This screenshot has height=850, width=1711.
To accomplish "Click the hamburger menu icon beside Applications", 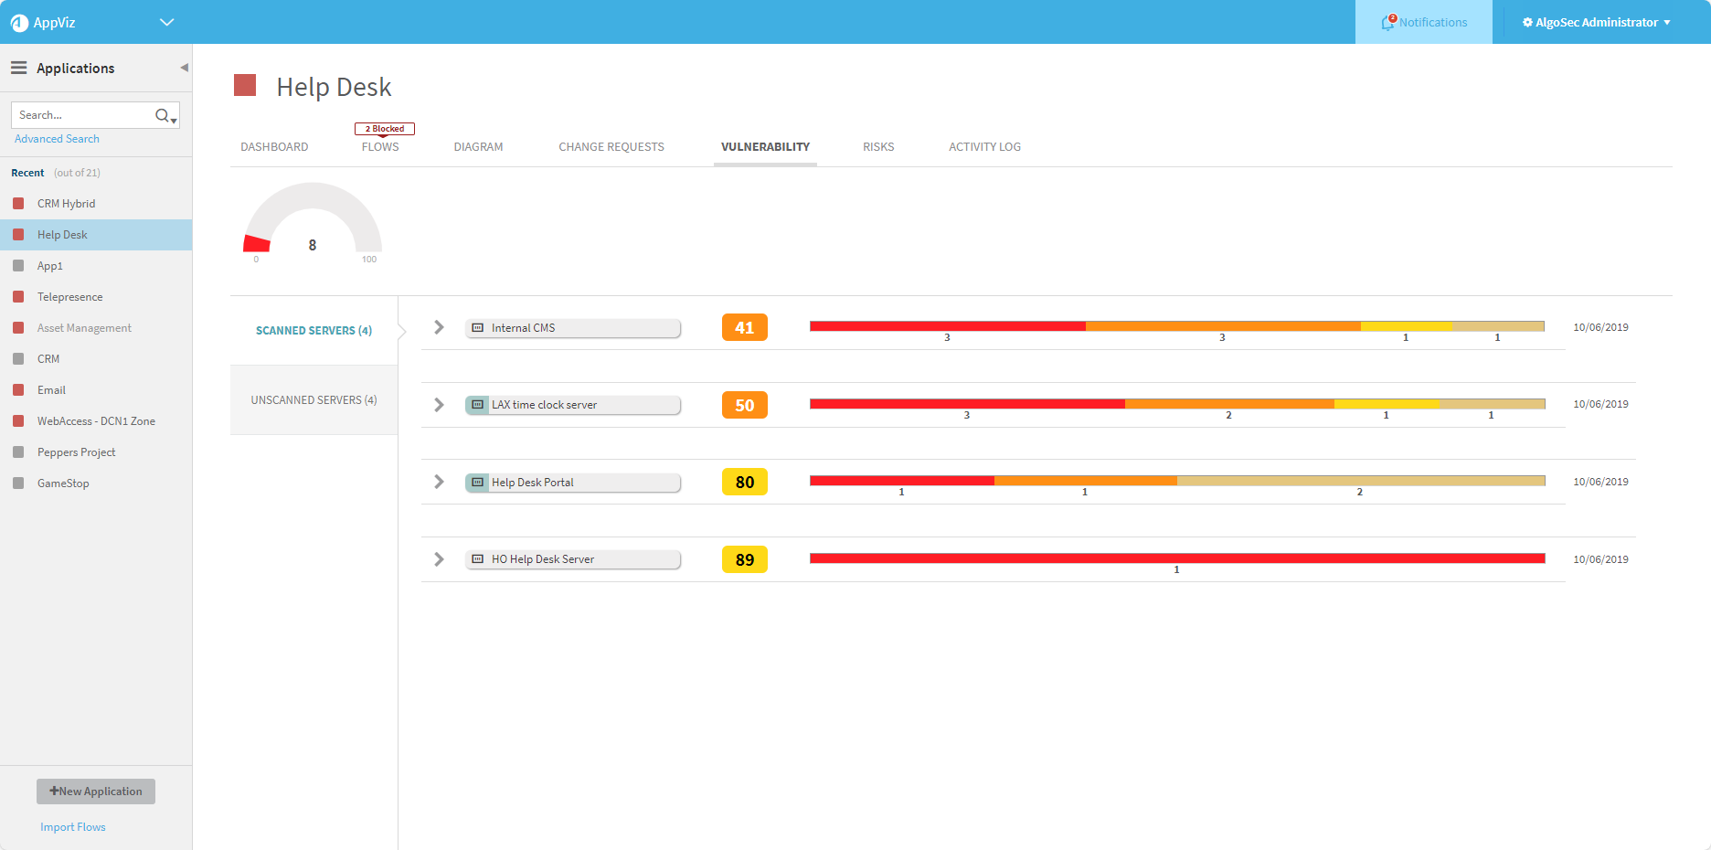I will (18, 68).
